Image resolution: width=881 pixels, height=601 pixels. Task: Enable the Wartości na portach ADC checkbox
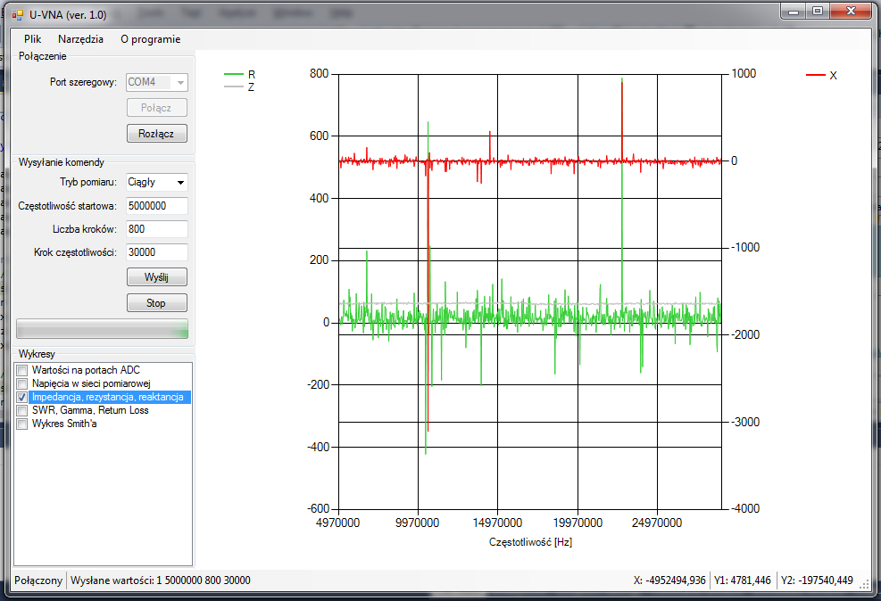coord(22,370)
